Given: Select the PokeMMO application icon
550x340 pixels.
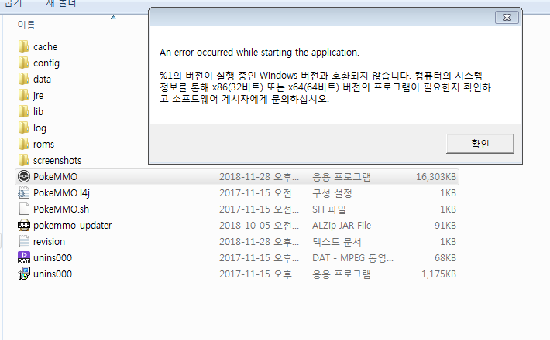Looking at the screenshot, I should click(23, 176).
